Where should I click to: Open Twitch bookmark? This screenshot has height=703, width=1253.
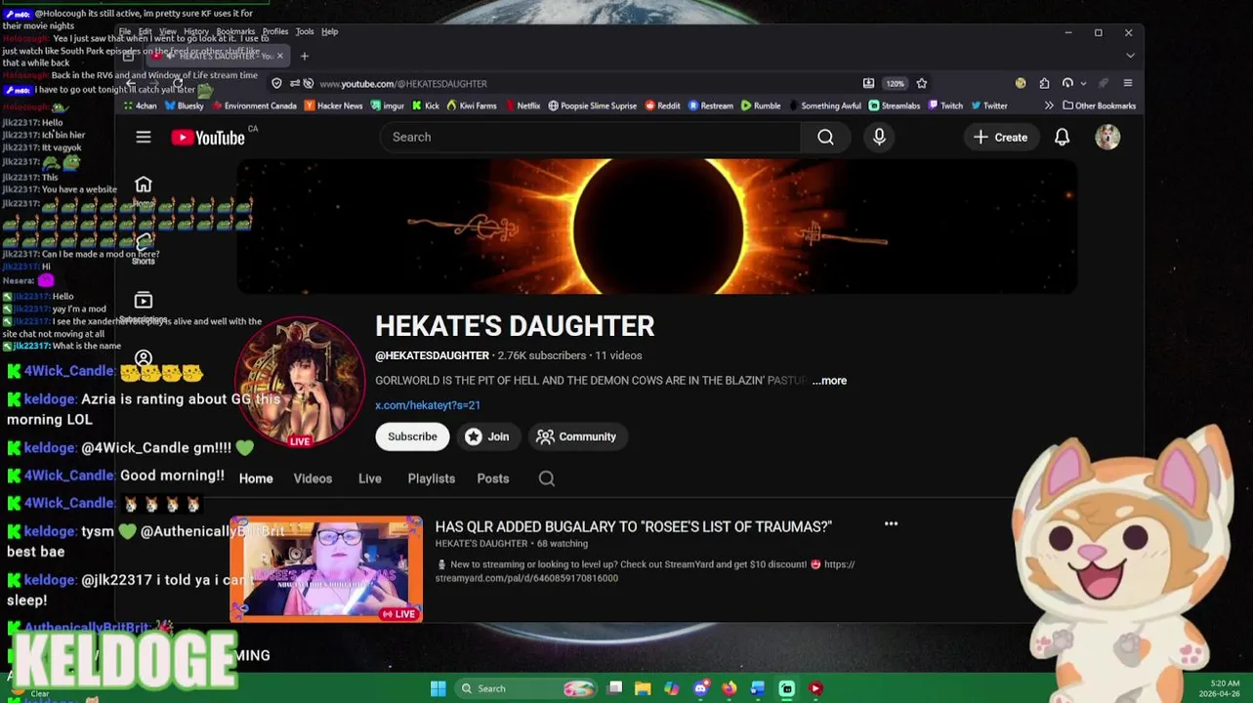944,105
